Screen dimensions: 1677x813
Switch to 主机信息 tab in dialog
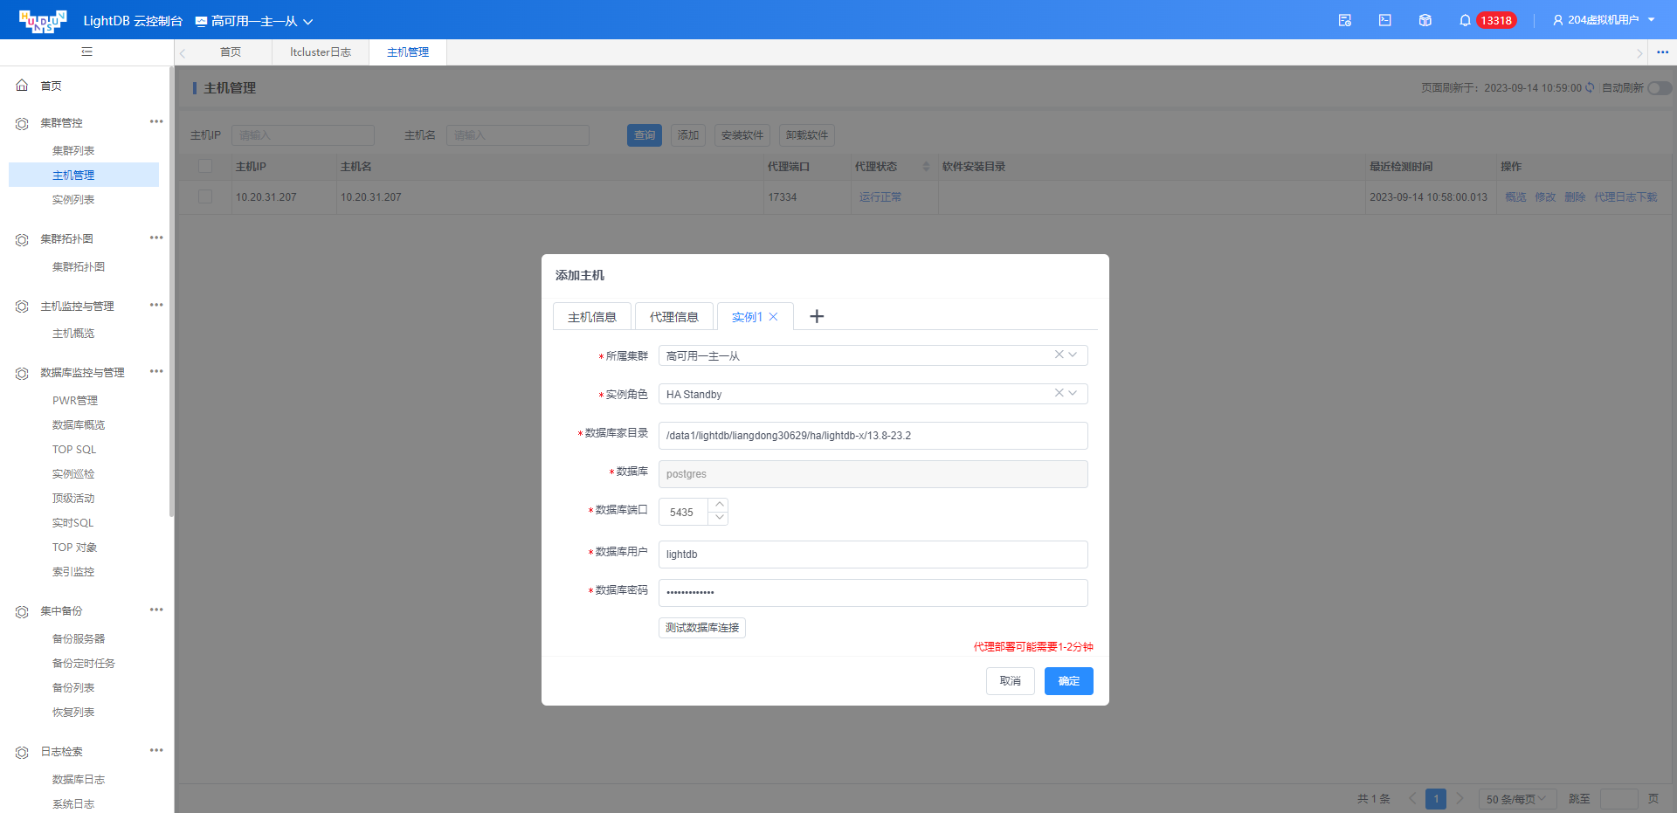(x=592, y=316)
